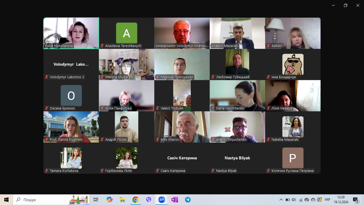
Task: Click the Restore Down window button
Action: point(345,5)
